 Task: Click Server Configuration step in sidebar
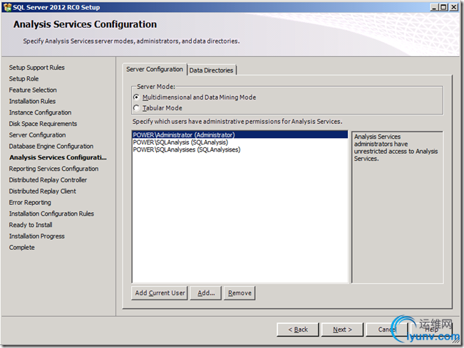[37, 135]
